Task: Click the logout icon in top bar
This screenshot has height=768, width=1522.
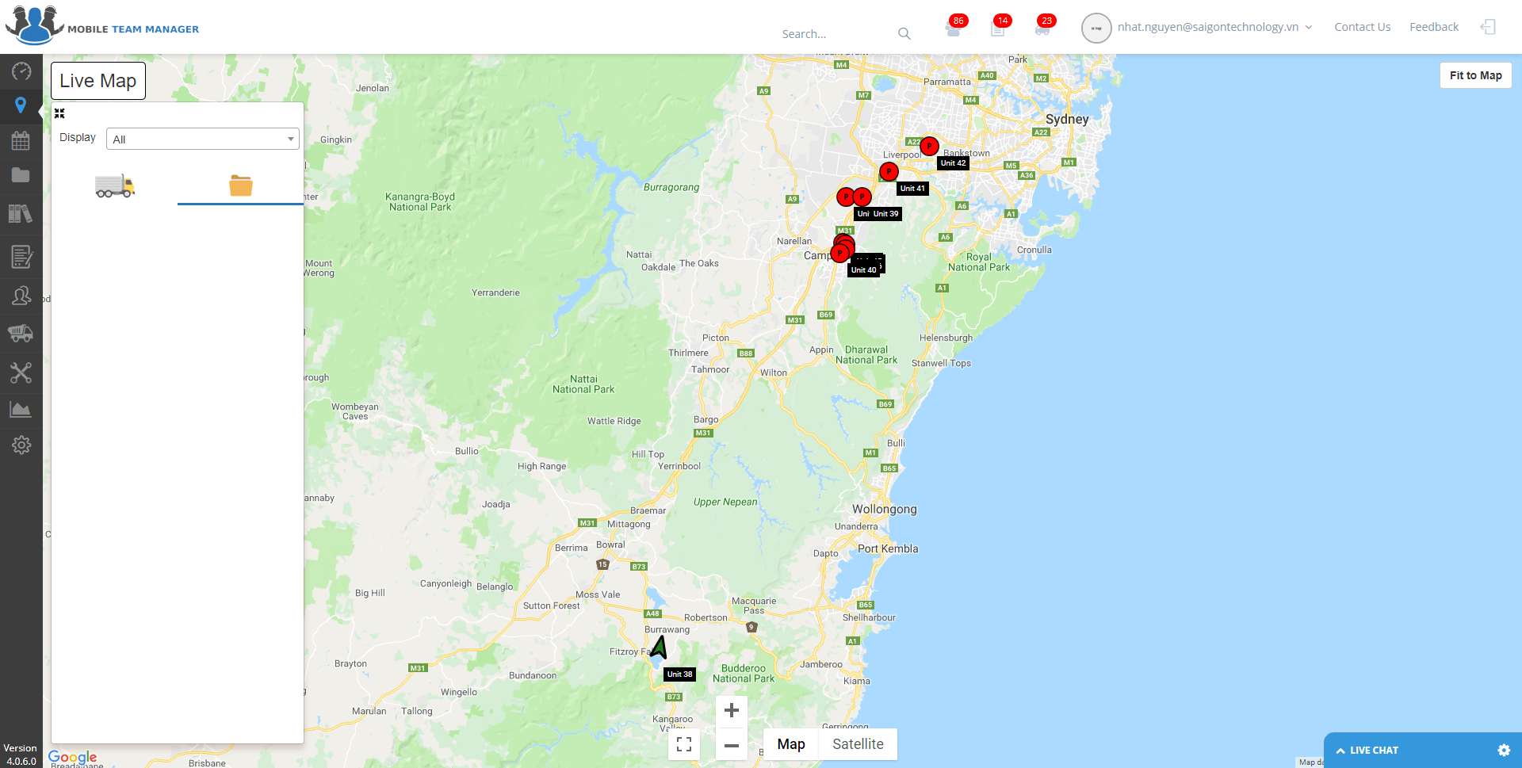Action: click(1488, 27)
